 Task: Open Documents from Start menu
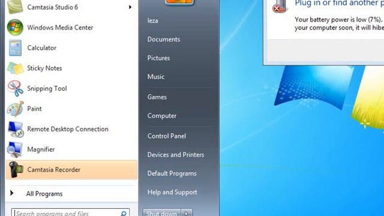164,39
